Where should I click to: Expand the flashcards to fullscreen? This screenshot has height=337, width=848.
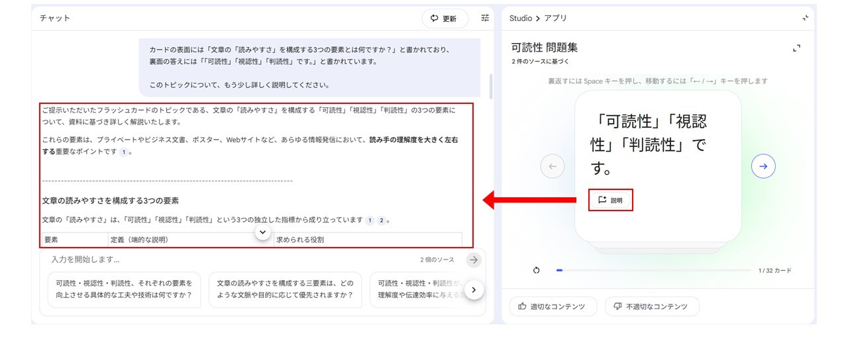pyautogui.click(x=796, y=48)
